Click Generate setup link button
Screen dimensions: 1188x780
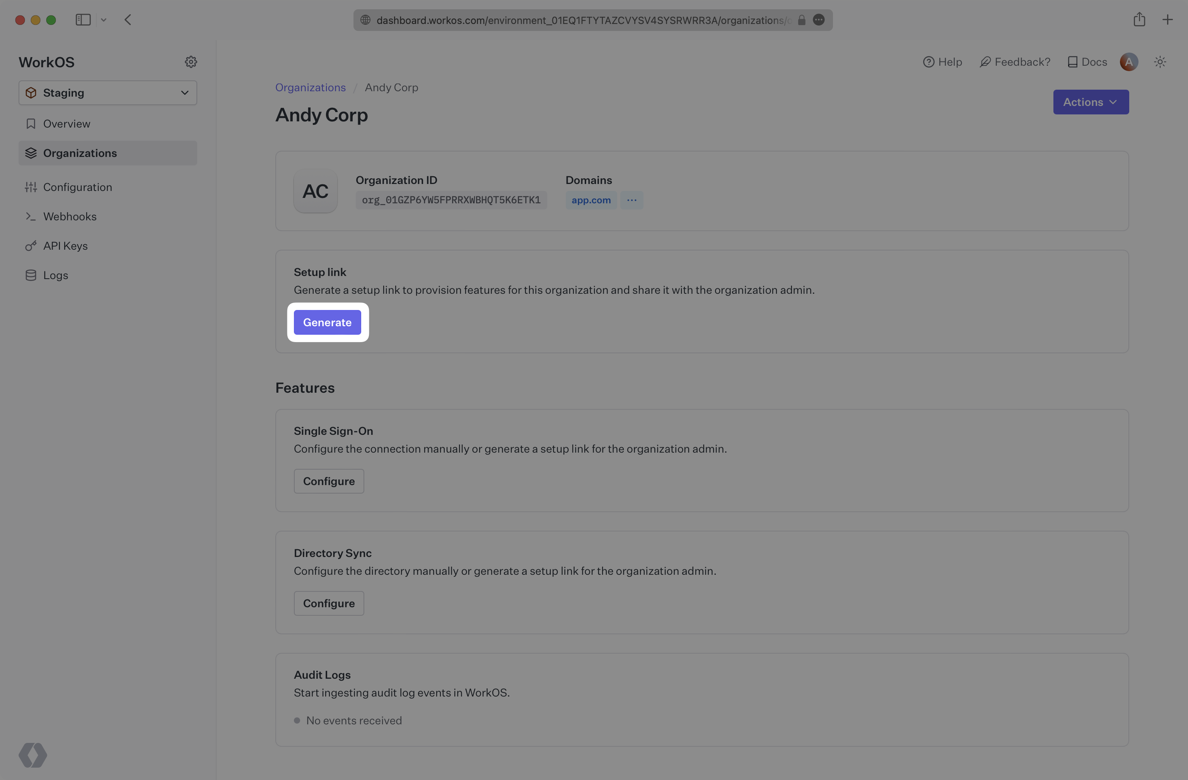pos(327,322)
